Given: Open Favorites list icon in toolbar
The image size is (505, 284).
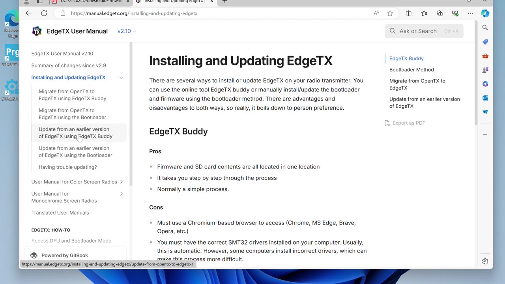Looking at the screenshot, I should 424,13.
